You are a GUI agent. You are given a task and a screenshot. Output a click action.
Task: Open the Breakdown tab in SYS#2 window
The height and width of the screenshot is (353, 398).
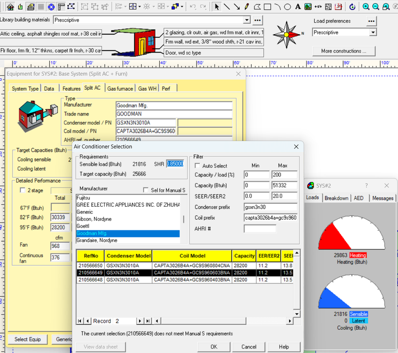pos(337,198)
